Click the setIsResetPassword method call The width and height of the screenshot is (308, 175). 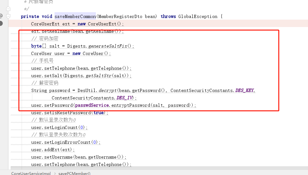(x=67, y=113)
